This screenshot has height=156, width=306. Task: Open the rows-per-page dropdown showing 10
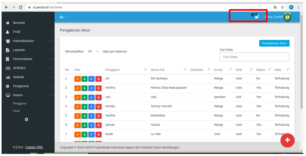93,51
